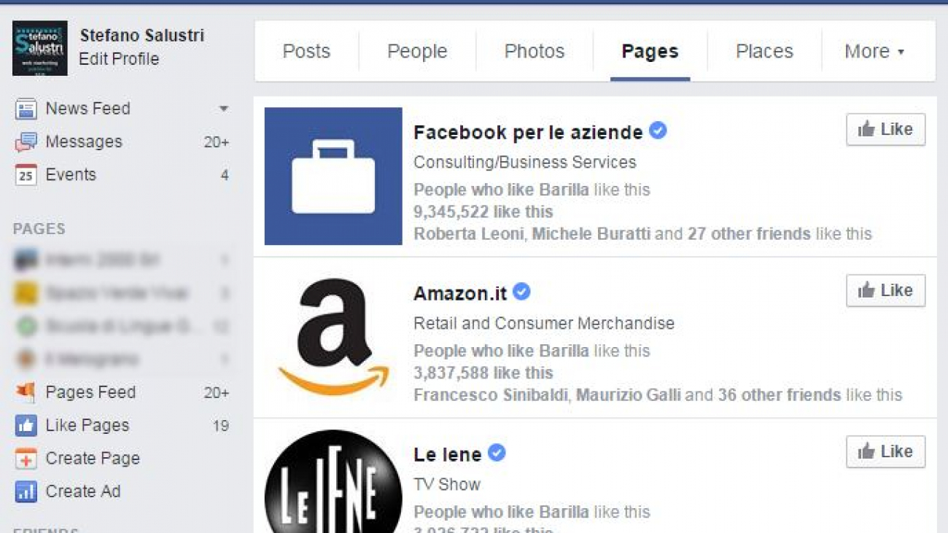The image size is (948, 533).
Task: Click the Like Pages thumbs-up icon
Action: point(26,426)
